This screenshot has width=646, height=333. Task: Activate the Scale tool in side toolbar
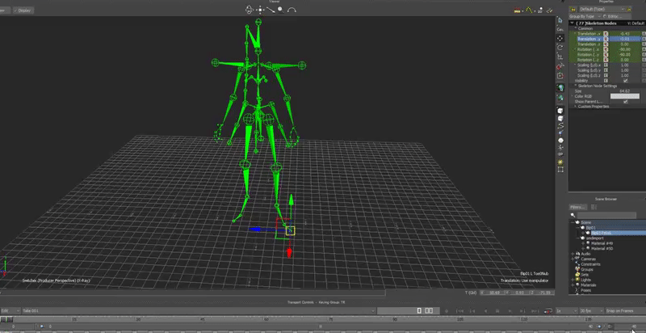pyautogui.click(x=560, y=57)
